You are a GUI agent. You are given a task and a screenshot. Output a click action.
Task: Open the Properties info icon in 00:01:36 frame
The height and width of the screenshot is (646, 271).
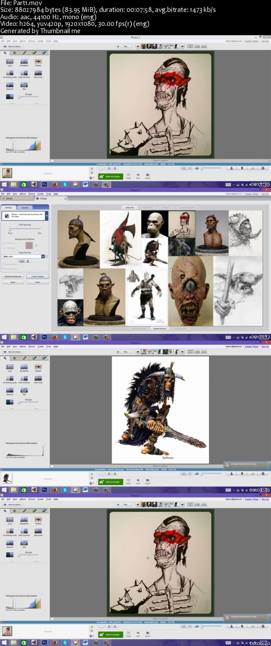click(x=263, y=168)
